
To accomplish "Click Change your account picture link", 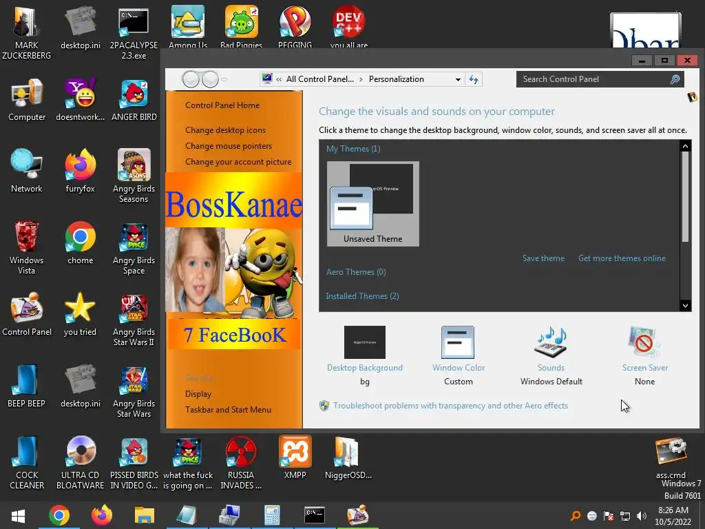I will pyautogui.click(x=238, y=162).
